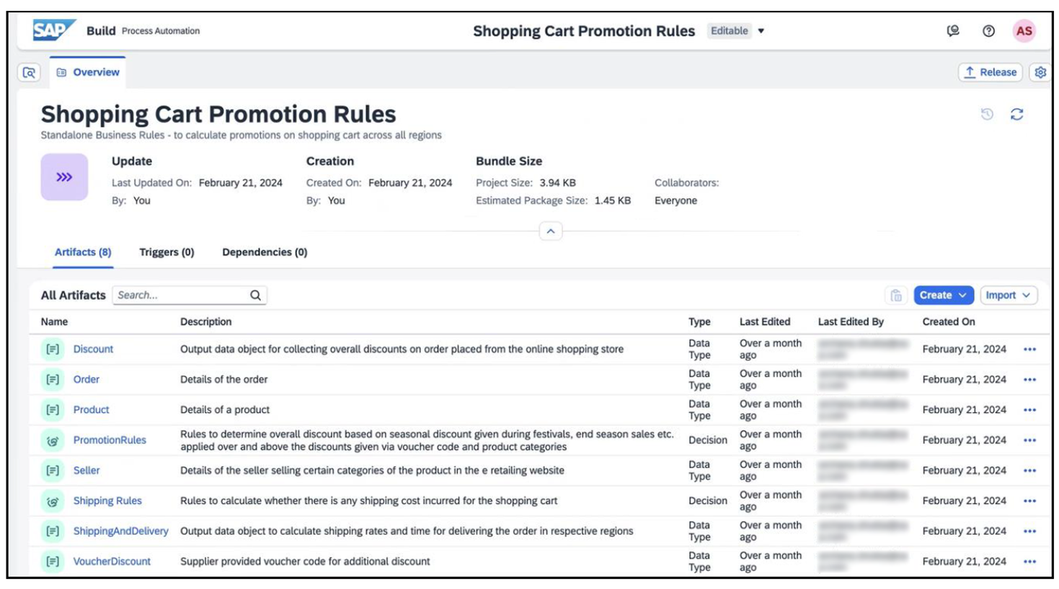Open more options for PromotionRules row
Screen dimensions: 1059x589
[x=1029, y=440]
